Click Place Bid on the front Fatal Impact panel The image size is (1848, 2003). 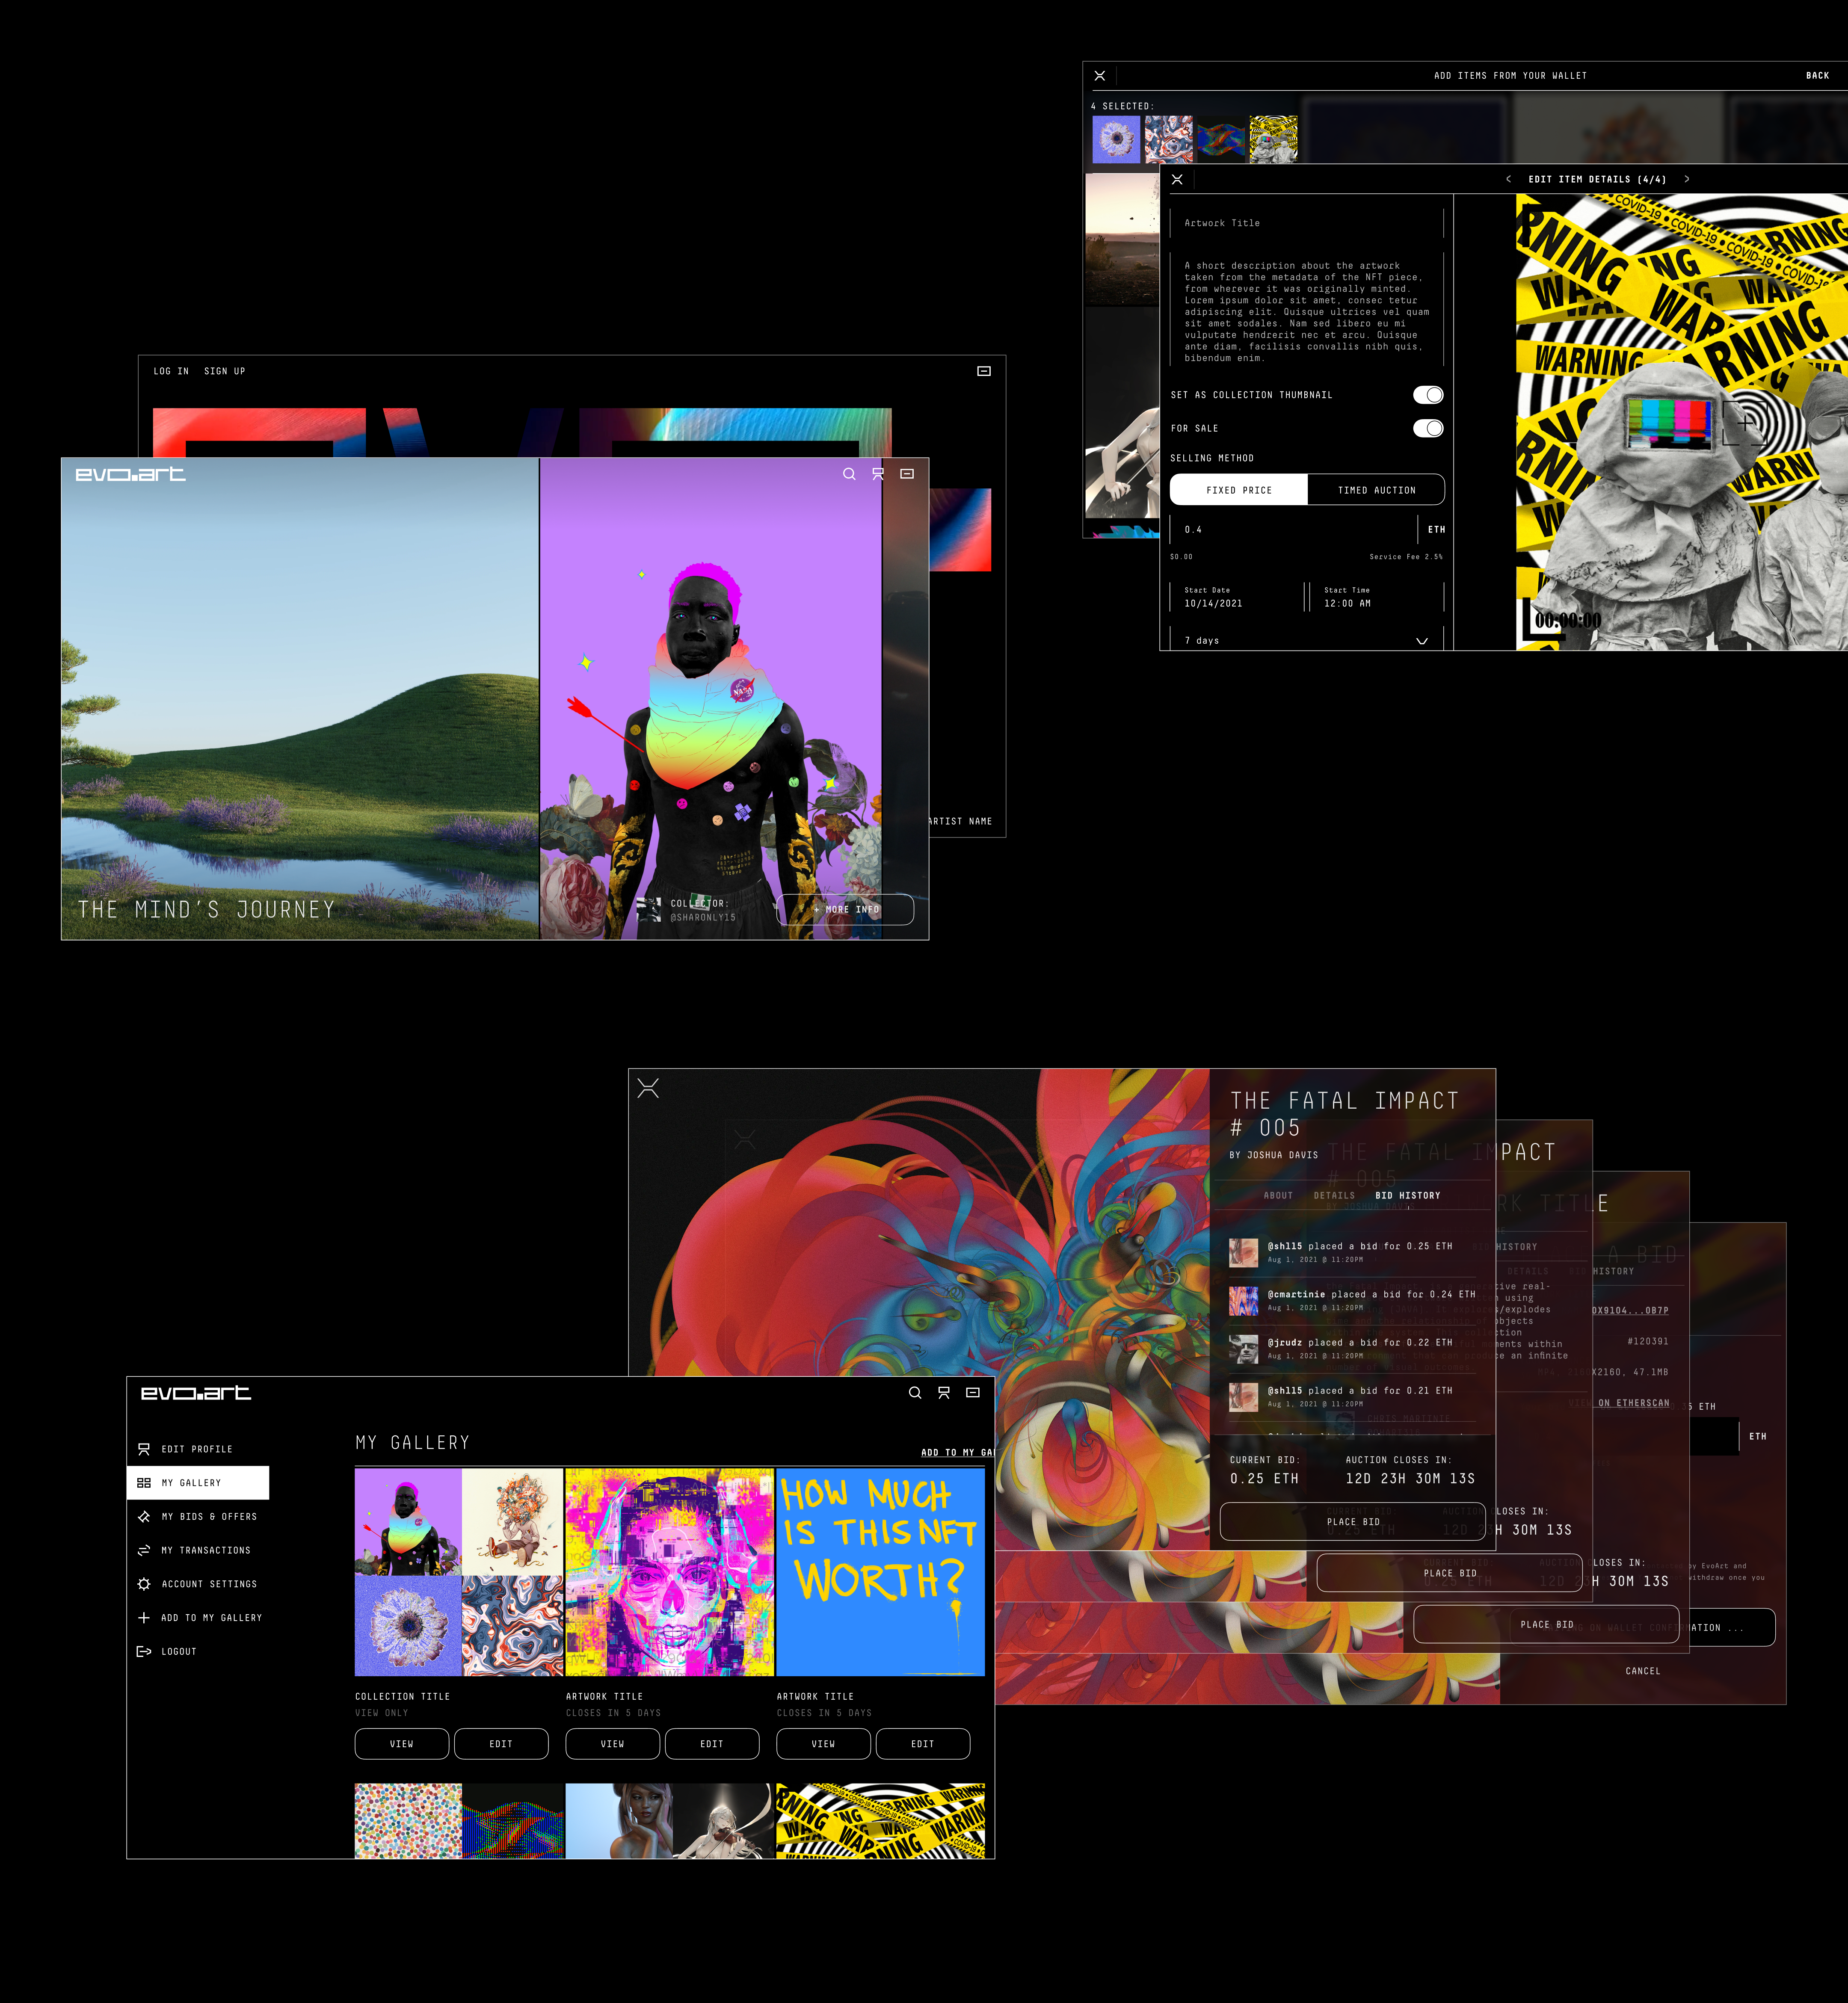[1353, 1521]
